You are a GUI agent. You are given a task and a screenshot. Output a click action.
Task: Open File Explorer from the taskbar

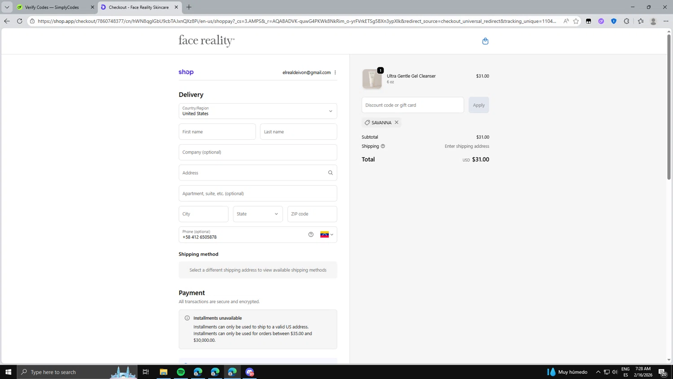pyautogui.click(x=163, y=372)
